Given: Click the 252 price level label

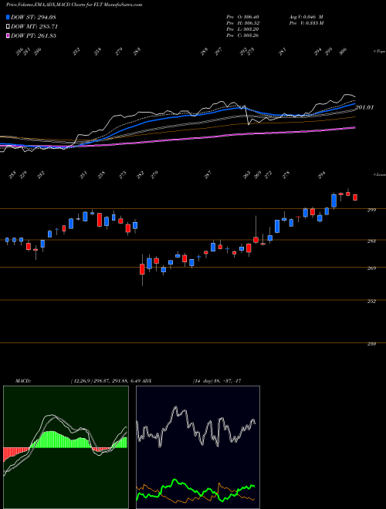Looking at the screenshot, I should coord(371,302).
